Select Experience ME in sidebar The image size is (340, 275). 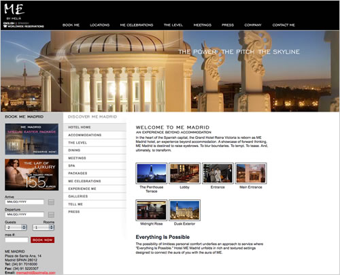[95, 189]
